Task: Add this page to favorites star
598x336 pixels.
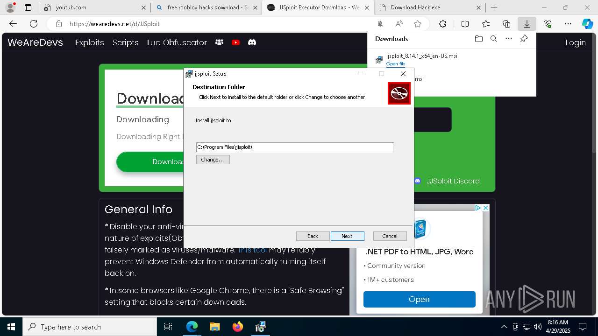Action: [418, 24]
